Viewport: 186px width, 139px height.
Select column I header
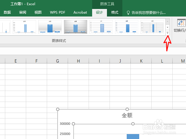point(99,61)
